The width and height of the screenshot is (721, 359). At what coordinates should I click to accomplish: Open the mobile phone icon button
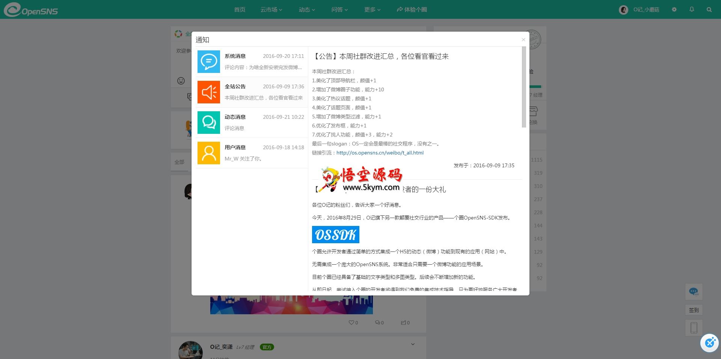click(694, 328)
